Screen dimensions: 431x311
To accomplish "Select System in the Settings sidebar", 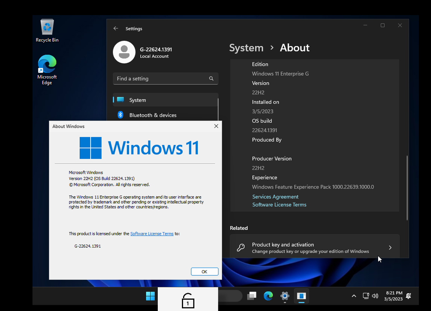I will click(165, 100).
